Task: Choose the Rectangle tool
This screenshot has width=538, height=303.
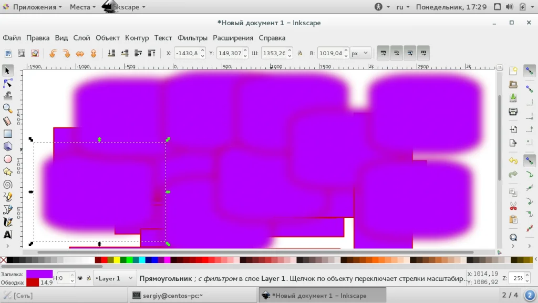Action: [7, 134]
